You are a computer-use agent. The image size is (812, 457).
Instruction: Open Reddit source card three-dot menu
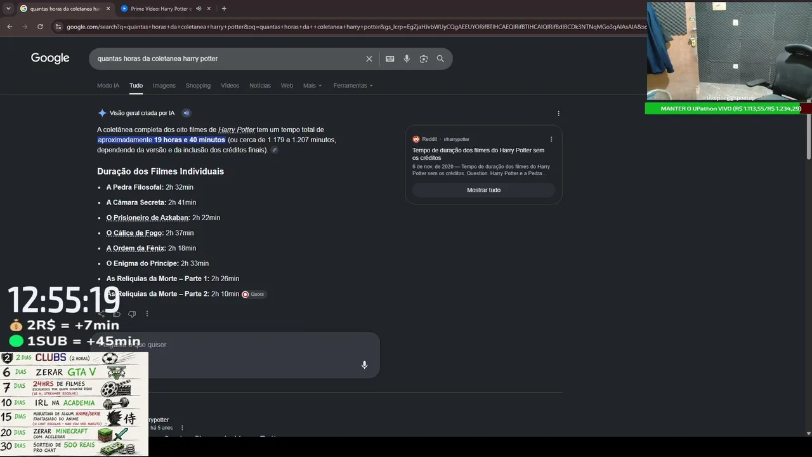click(x=551, y=139)
